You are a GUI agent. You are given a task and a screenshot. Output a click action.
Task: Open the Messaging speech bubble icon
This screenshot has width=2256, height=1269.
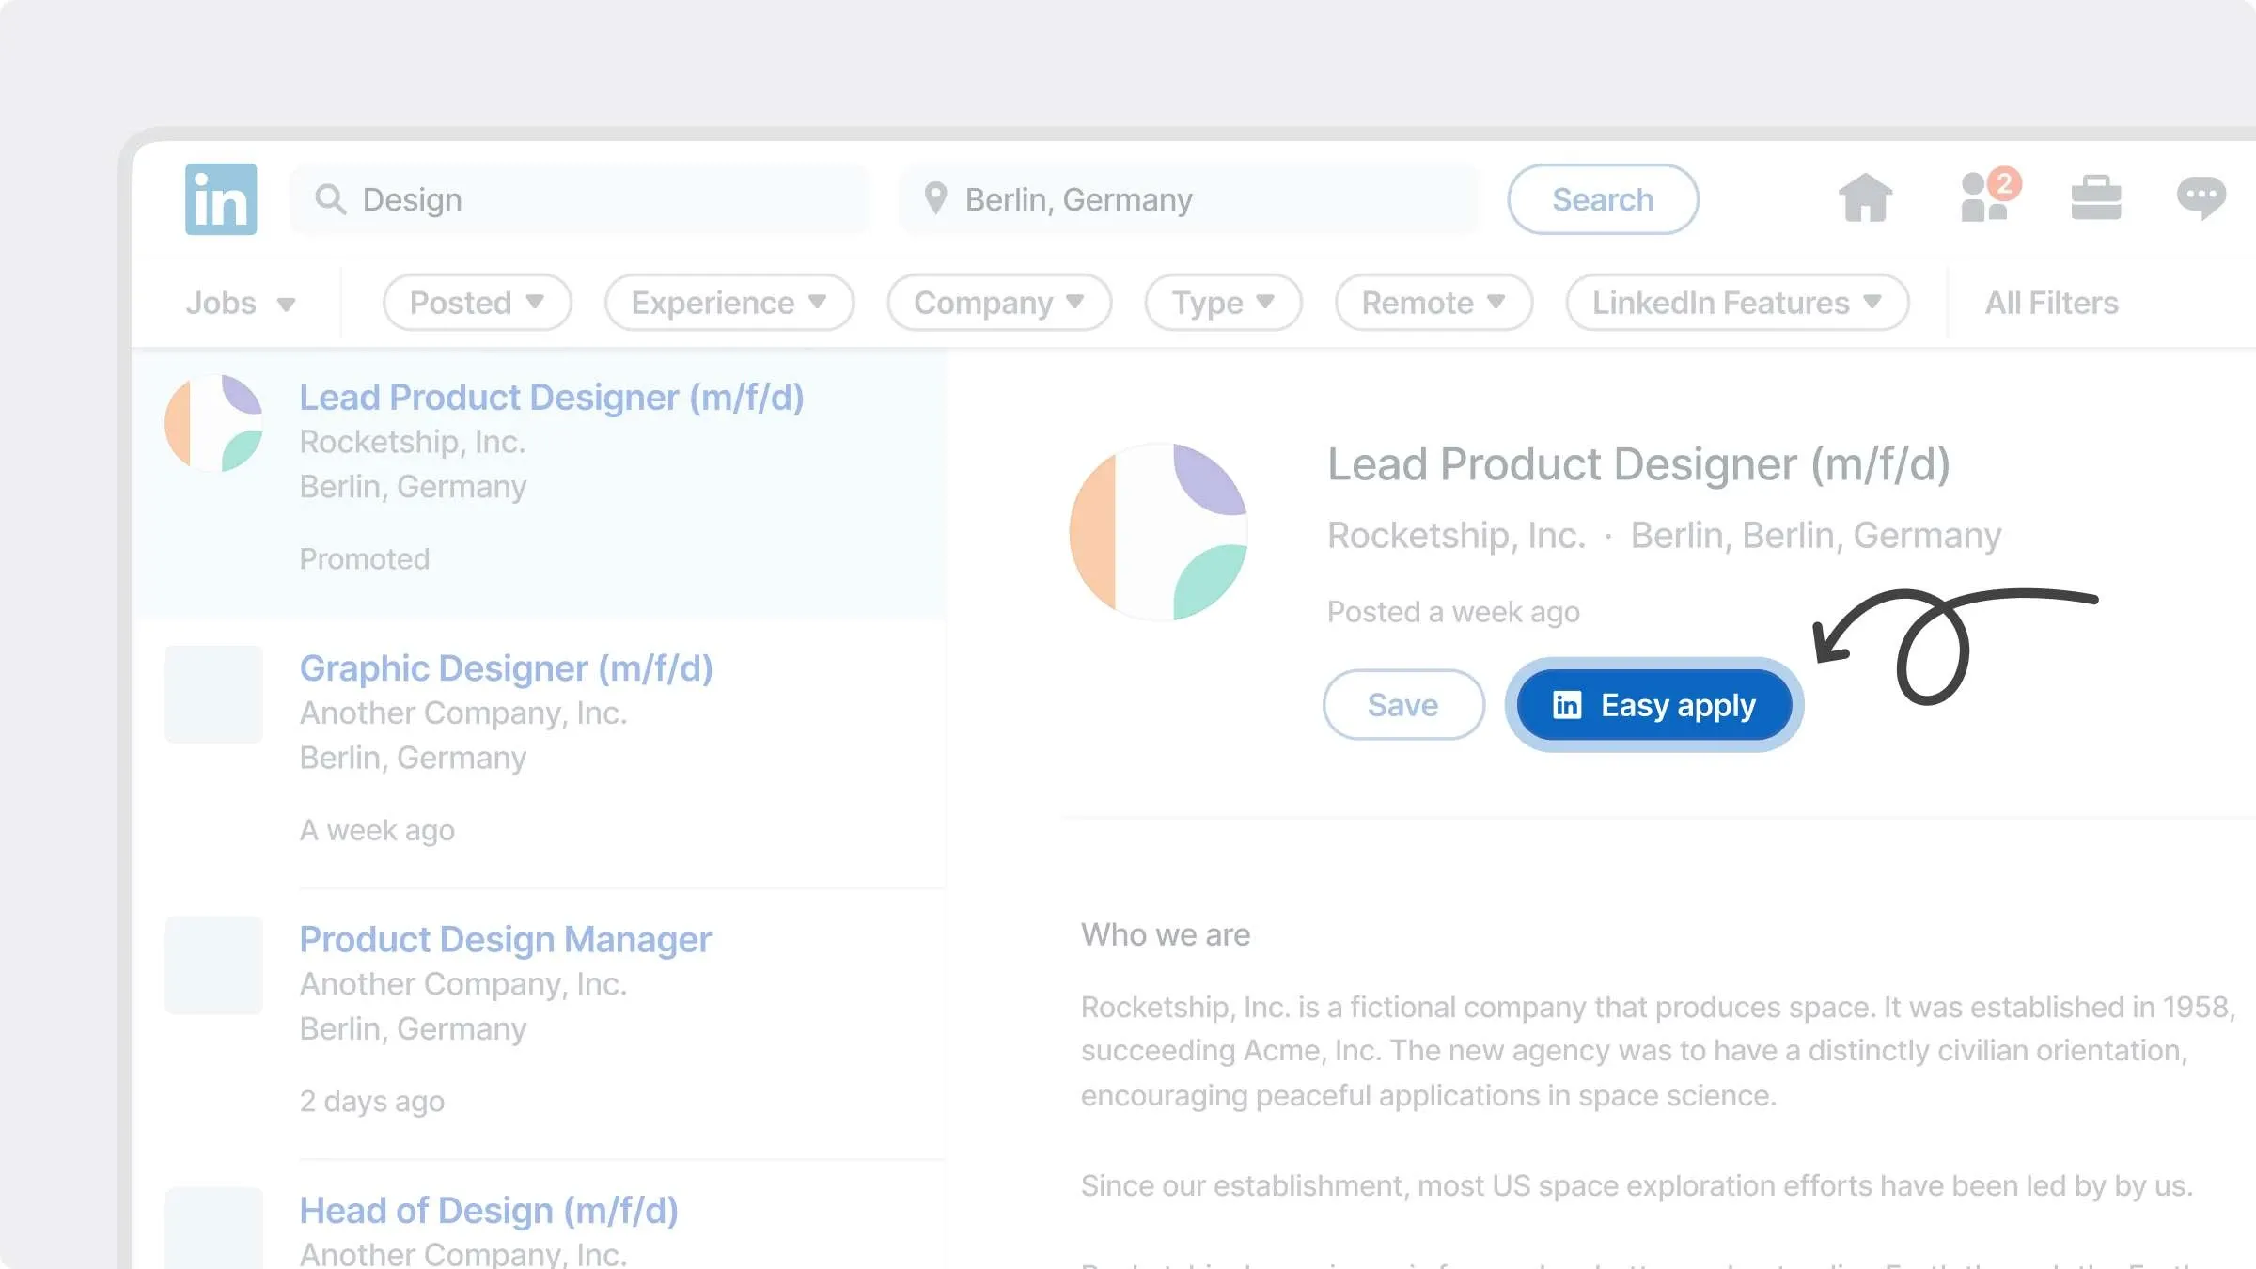[2201, 198]
